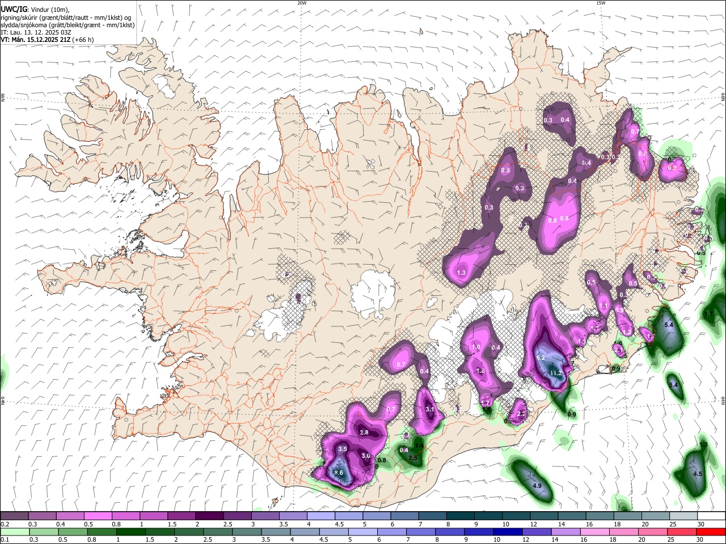Screen dimensions: 726x544
Task: Select upper scale pink swatch between 0.5 and 0.8
Action: [98, 516]
